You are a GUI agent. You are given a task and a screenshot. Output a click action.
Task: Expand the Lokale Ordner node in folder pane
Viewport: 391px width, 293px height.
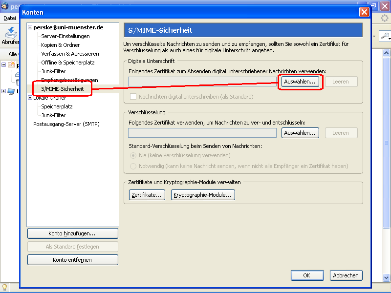[2, 91]
